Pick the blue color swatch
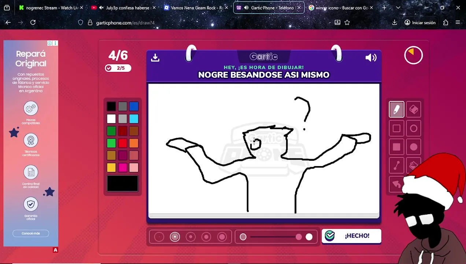466x264 pixels. tap(134, 106)
